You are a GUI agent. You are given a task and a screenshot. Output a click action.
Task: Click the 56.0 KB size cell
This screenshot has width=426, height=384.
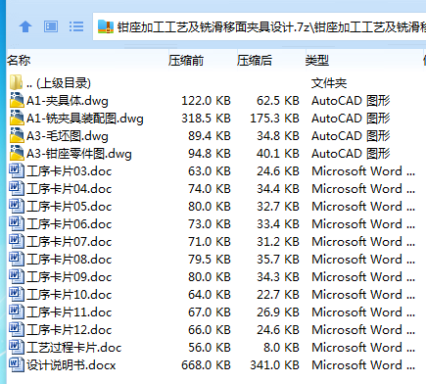[x=210, y=348]
